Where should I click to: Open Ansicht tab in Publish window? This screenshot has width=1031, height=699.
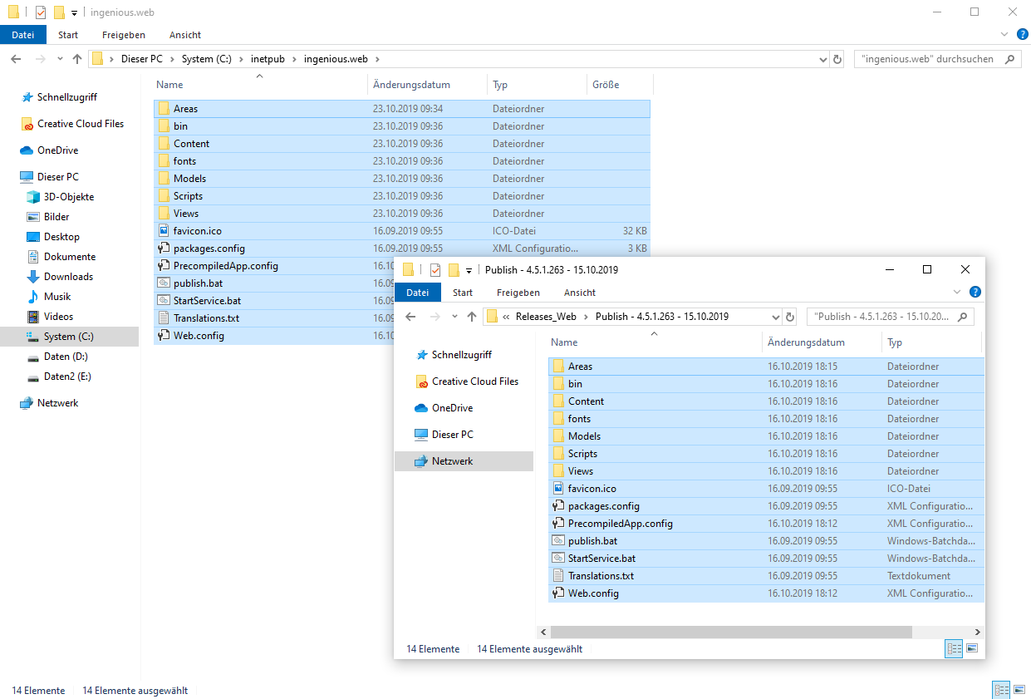point(580,293)
